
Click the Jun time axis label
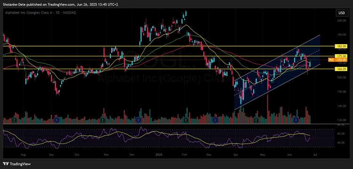289,155
